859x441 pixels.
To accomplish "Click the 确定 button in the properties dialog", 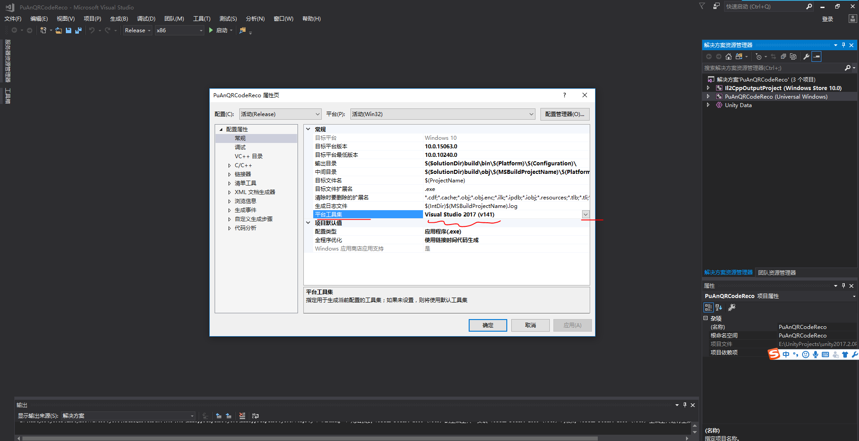I will (x=488, y=325).
